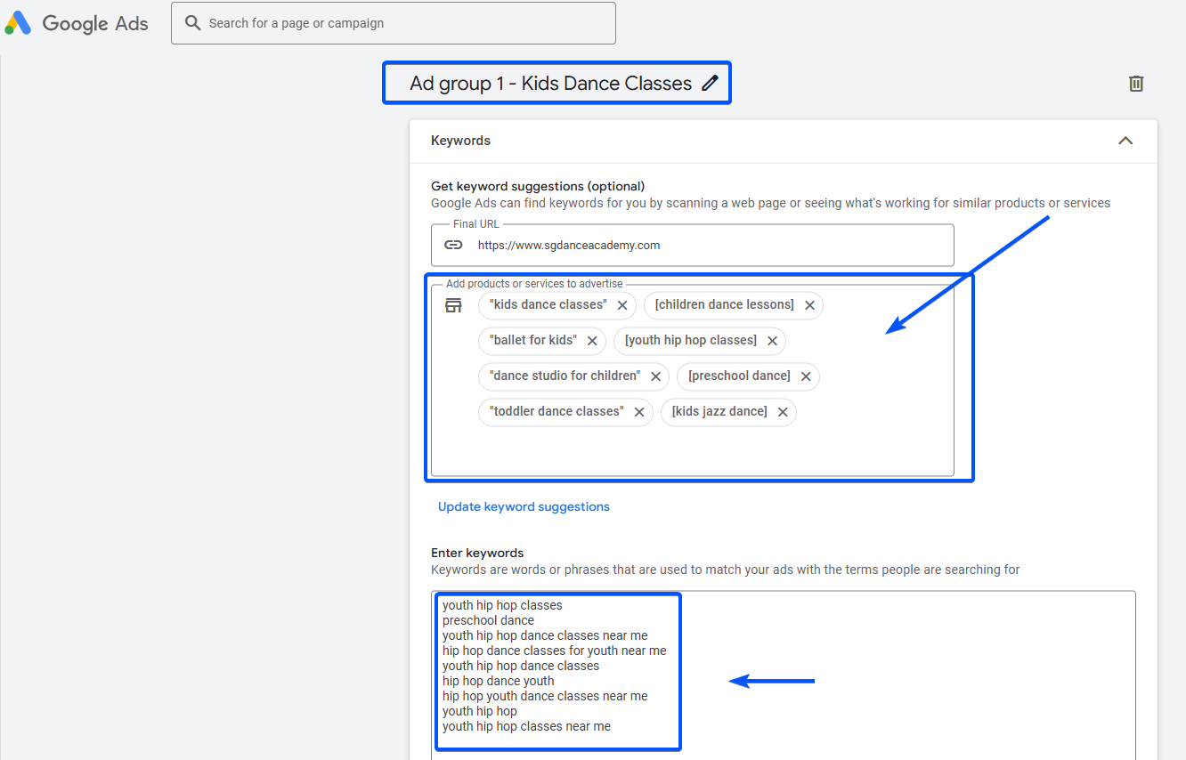This screenshot has height=760, width=1186.
Task: Collapse the Keywords section
Action: click(1125, 141)
